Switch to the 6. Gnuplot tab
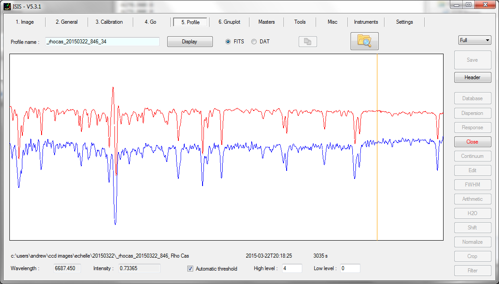 coord(229,22)
